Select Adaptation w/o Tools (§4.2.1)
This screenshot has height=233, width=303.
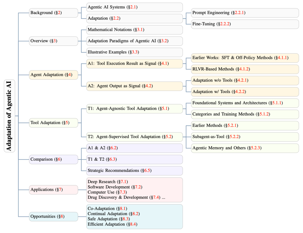[x=245, y=80]
